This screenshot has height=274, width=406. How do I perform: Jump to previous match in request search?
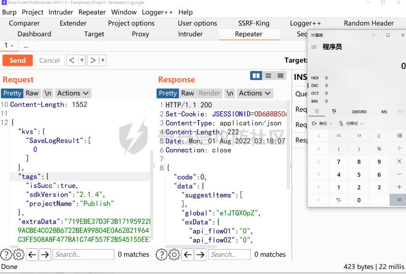(32, 255)
